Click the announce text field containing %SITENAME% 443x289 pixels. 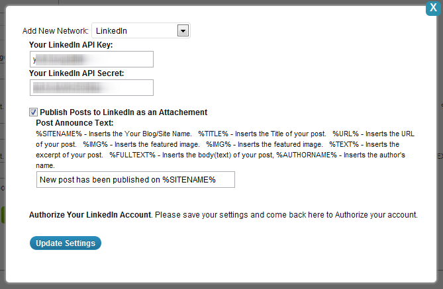click(136, 179)
